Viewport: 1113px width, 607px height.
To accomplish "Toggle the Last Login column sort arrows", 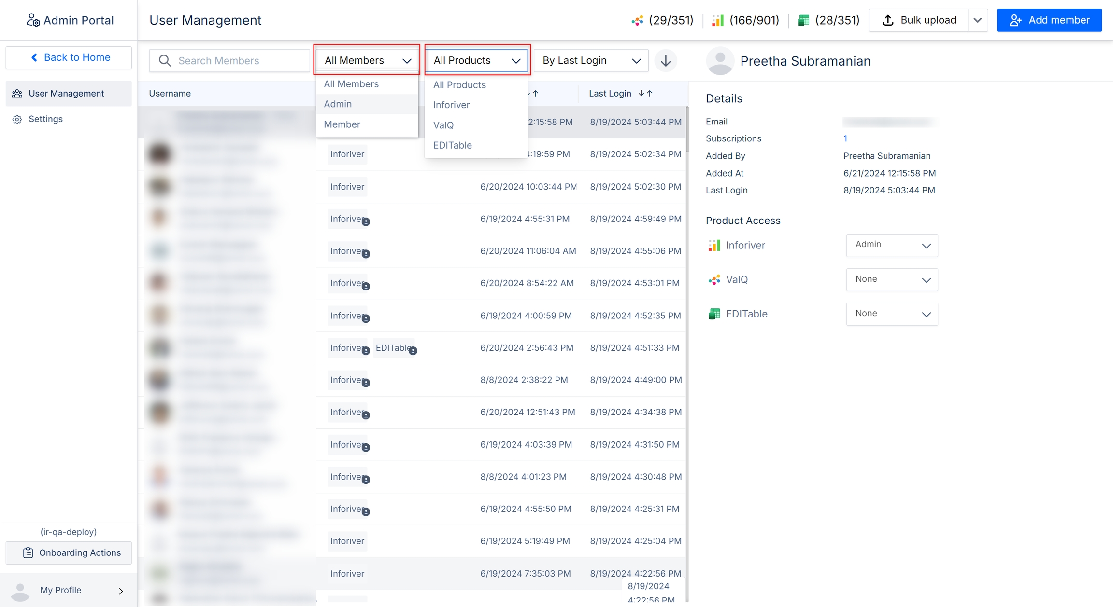I will pyautogui.click(x=645, y=93).
